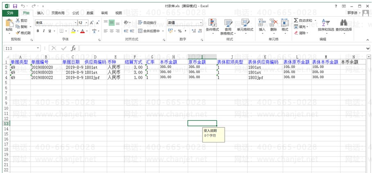Align text right

click(x=117, y=31)
